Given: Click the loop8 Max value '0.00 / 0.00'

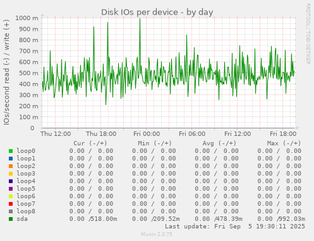Looking at the screenshot, I should click(x=279, y=211).
